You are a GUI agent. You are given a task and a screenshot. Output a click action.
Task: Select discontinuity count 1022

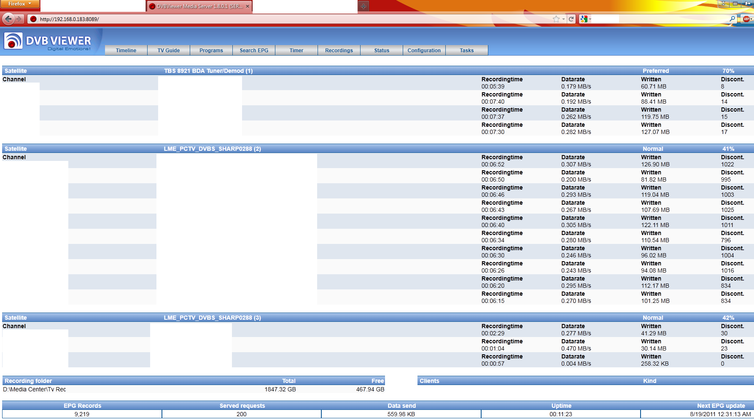(x=727, y=164)
